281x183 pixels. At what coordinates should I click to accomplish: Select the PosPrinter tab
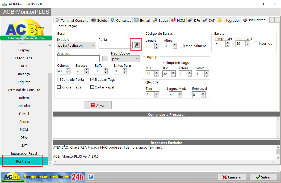(x=254, y=20)
